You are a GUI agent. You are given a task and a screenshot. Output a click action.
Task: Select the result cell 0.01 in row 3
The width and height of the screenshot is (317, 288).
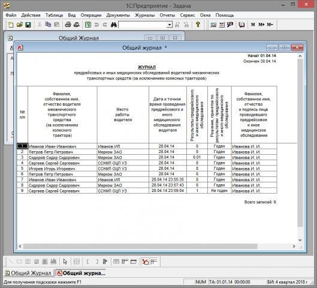click(x=197, y=157)
